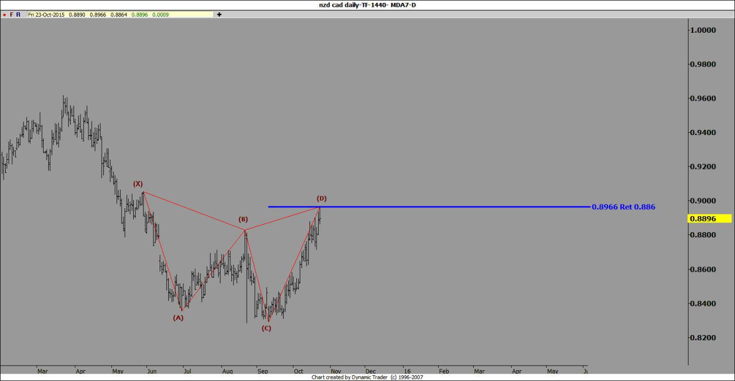Image resolution: width=735 pixels, height=381 pixels.
Task: Click the blue R icon
Action: click(x=18, y=14)
